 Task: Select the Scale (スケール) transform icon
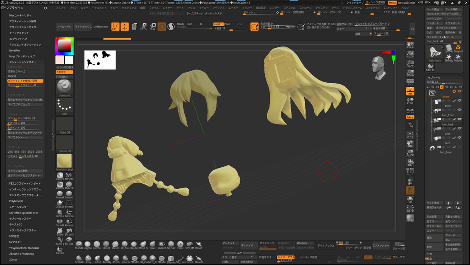144,26
